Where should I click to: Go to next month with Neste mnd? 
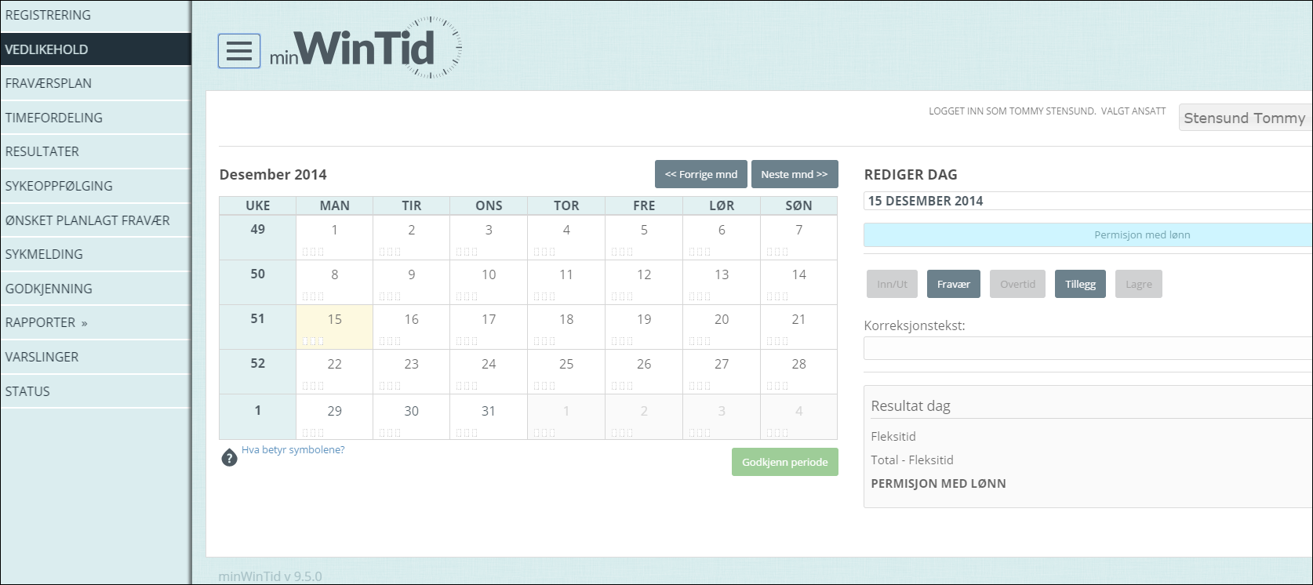click(795, 174)
